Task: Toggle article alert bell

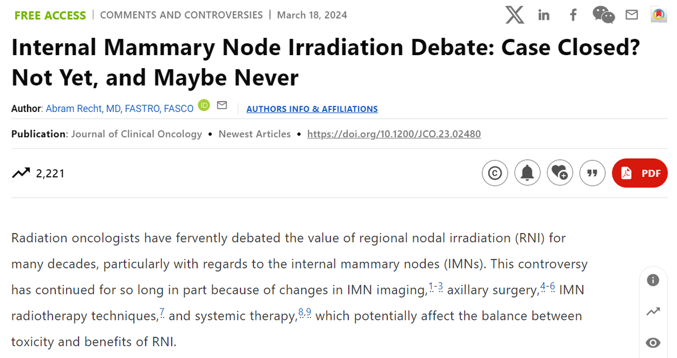Action: click(x=527, y=173)
